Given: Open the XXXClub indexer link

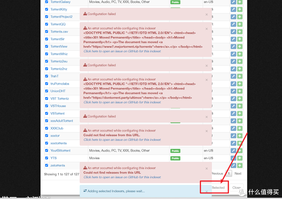Looking at the screenshot, I should 57,128.
